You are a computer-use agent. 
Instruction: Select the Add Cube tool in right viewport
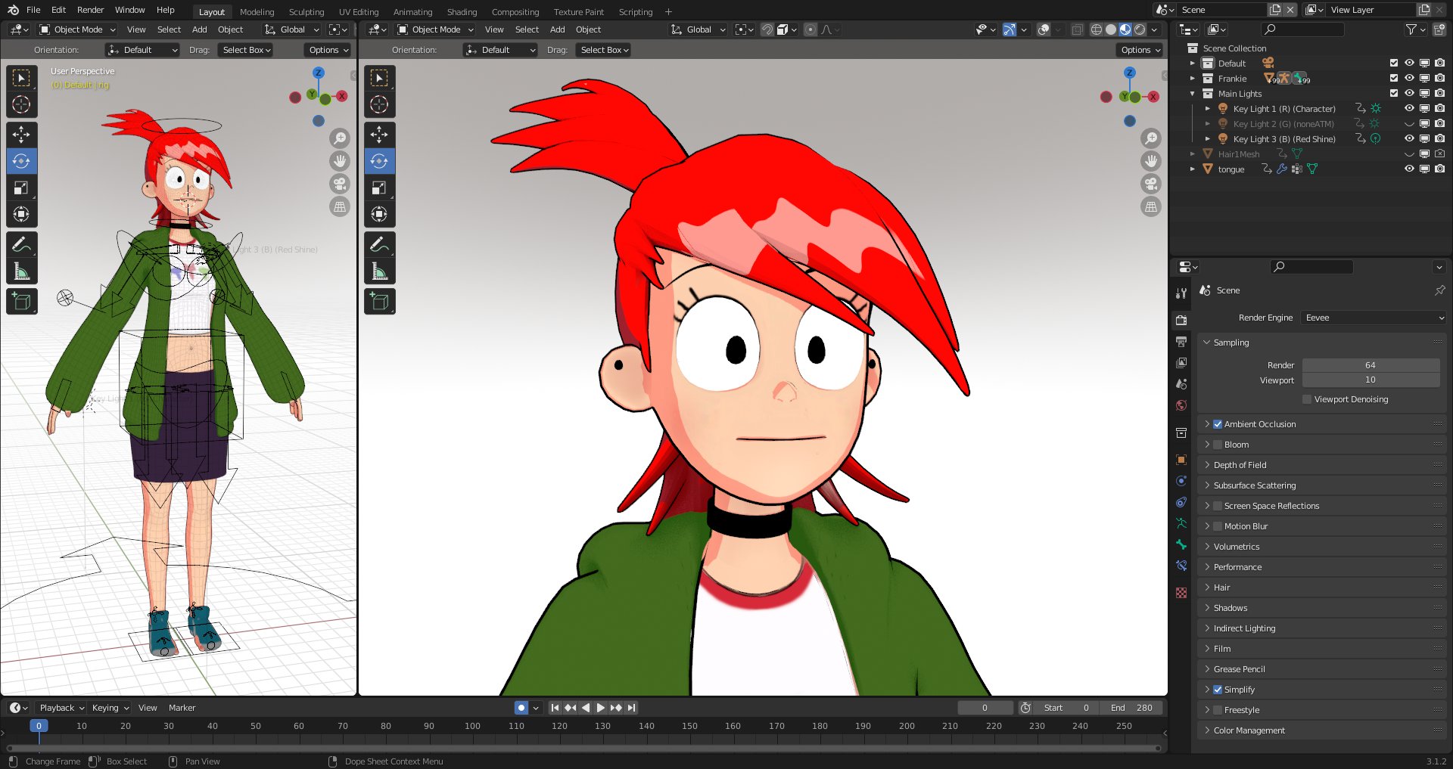click(x=379, y=302)
